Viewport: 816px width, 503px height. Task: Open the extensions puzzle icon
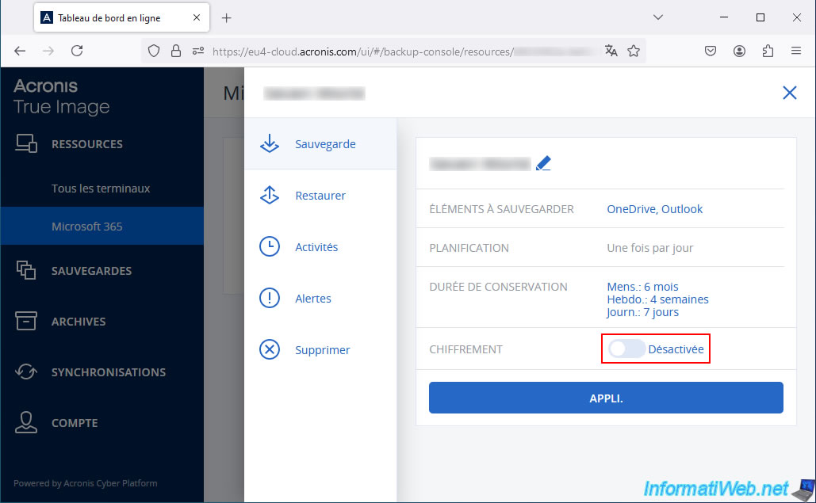tap(768, 51)
